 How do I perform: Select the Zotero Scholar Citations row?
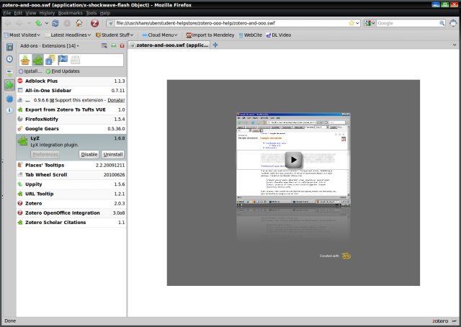tap(71, 223)
